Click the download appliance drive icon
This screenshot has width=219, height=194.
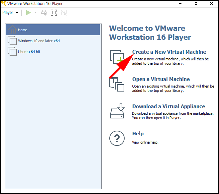(x=117, y=111)
